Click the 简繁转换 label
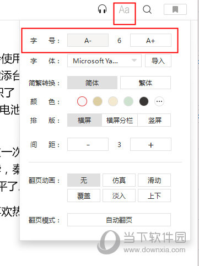Image resolution: width=199 pixels, height=266 pixels. (44, 83)
